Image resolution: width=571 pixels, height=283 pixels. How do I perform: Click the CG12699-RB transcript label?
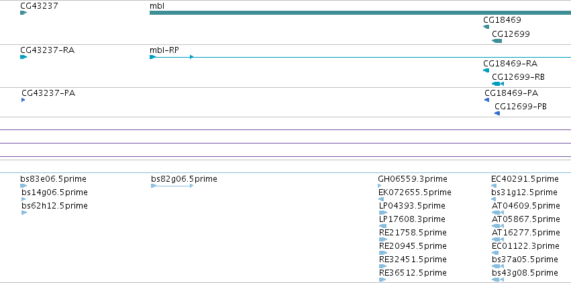pyautogui.click(x=518, y=77)
